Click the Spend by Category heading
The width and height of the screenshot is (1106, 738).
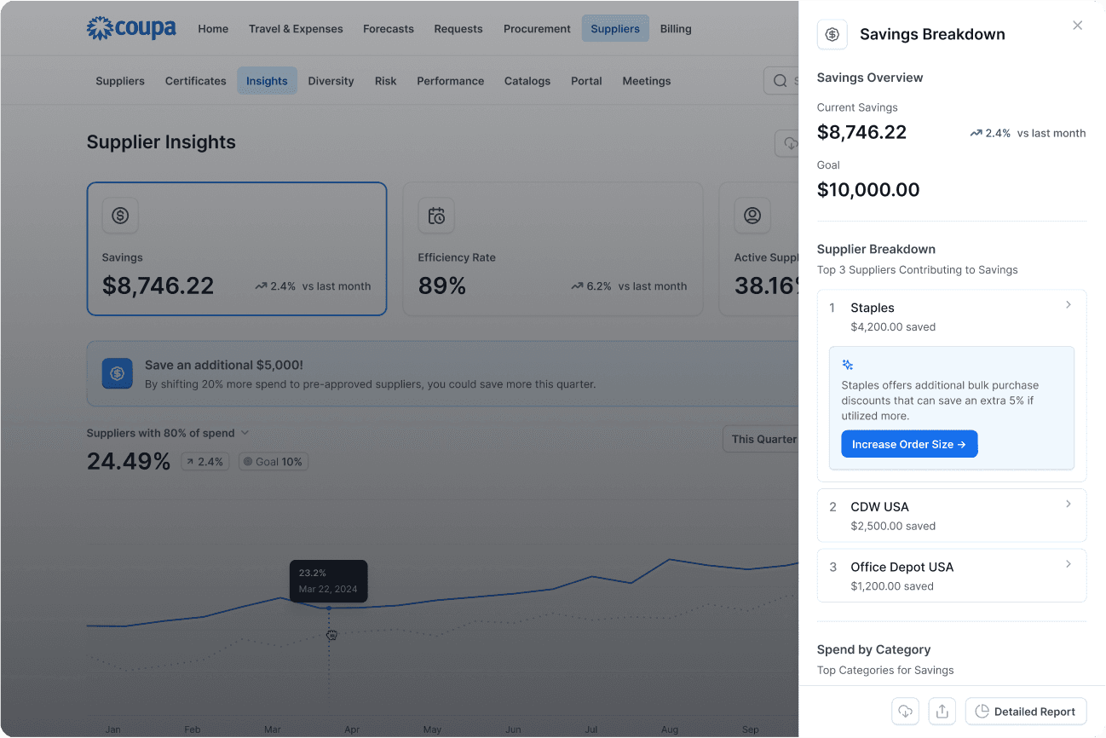pos(873,649)
